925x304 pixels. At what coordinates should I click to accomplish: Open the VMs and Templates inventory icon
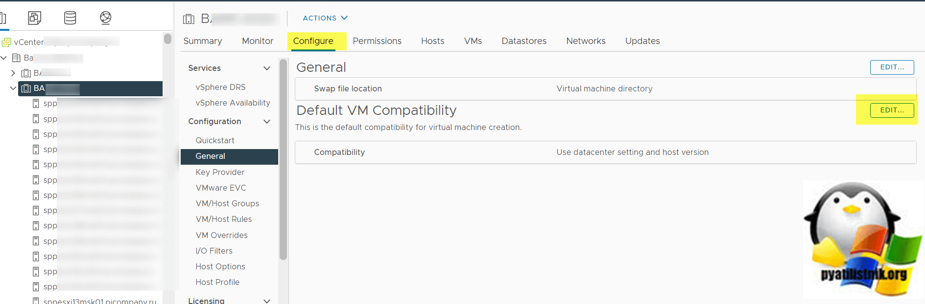(x=34, y=18)
